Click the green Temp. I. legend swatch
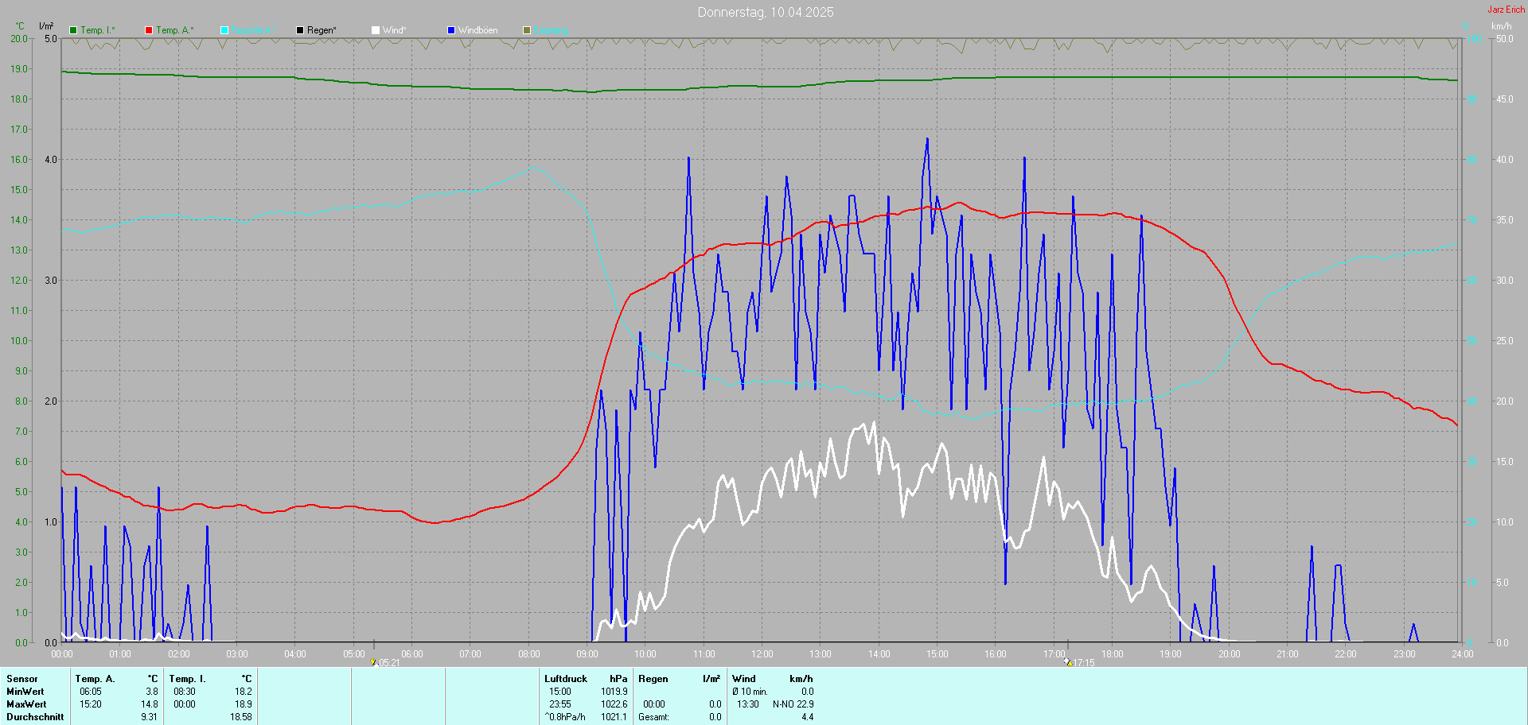Image resolution: width=1528 pixels, height=725 pixels. point(73,30)
